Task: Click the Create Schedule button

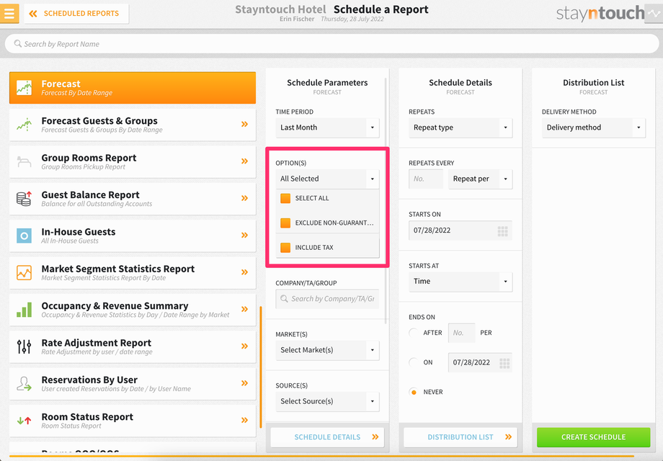Action: 594,437
